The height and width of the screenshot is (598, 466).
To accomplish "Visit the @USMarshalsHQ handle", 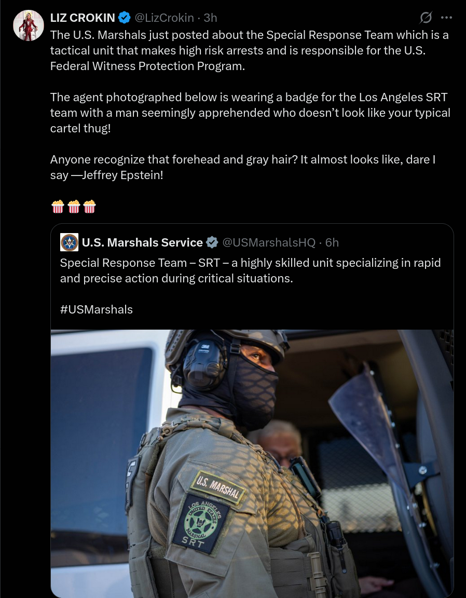I will (x=269, y=242).
